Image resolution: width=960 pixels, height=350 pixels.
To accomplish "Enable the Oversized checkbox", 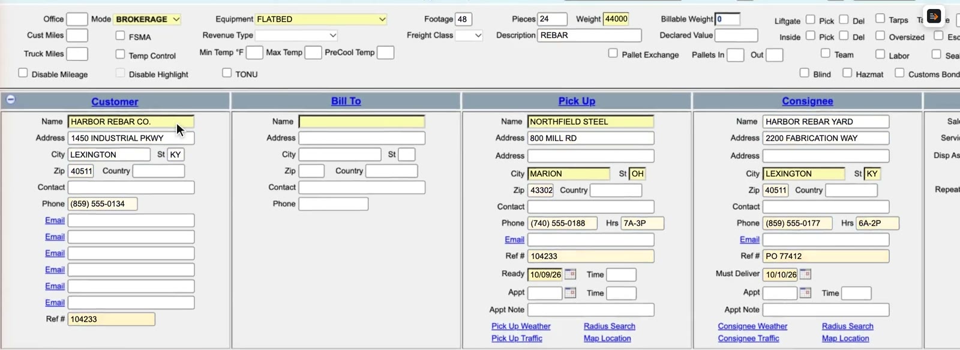I will pyautogui.click(x=880, y=36).
